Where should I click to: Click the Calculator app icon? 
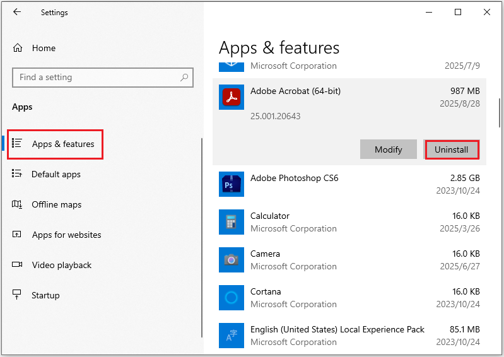point(231,222)
